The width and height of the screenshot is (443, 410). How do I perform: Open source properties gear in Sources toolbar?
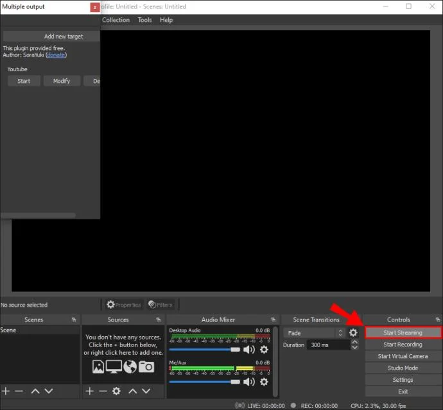116,391
